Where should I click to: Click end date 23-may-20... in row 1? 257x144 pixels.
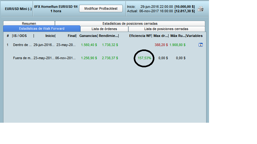(x=66, y=45)
